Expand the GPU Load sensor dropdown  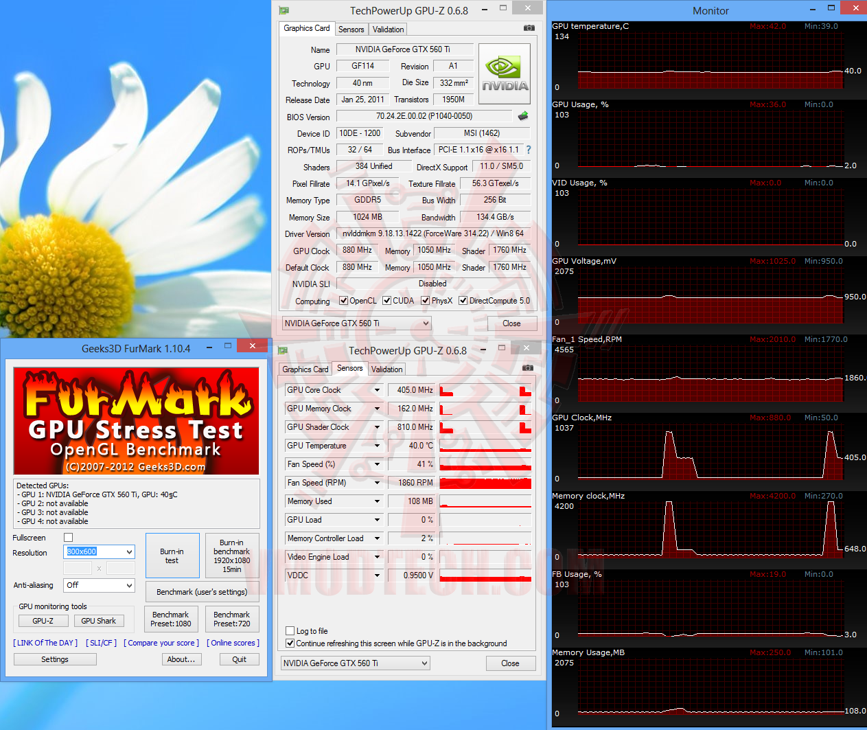(x=377, y=520)
